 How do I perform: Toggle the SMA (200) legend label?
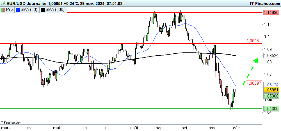point(55,10)
